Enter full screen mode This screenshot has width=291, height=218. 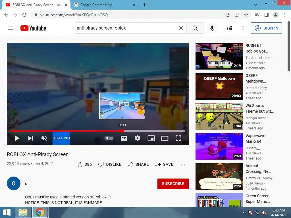coord(178,138)
